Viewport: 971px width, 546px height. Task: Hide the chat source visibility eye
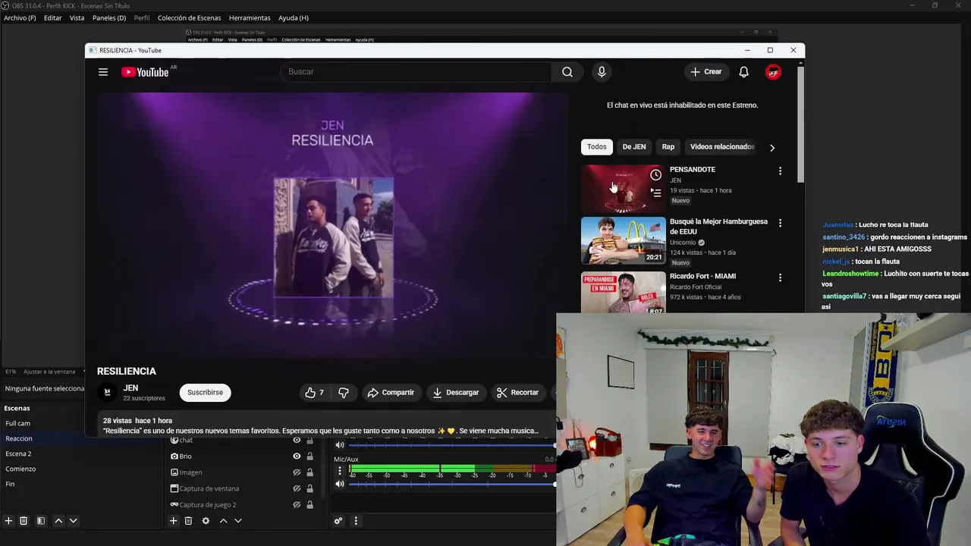(x=297, y=441)
